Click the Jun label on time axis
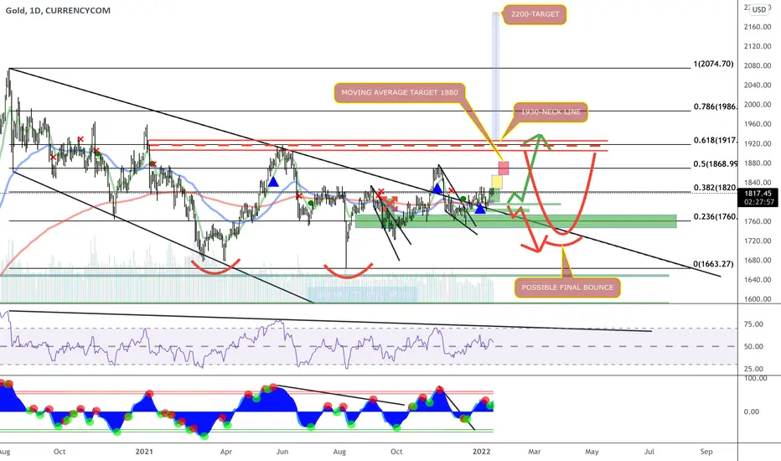This screenshot has width=781, height=461. pyautogui.click(x=282, y=452)
